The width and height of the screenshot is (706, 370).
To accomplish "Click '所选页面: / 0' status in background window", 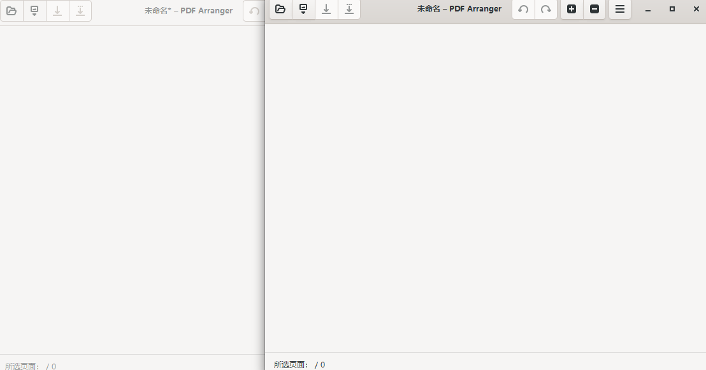I will (31, 366).
